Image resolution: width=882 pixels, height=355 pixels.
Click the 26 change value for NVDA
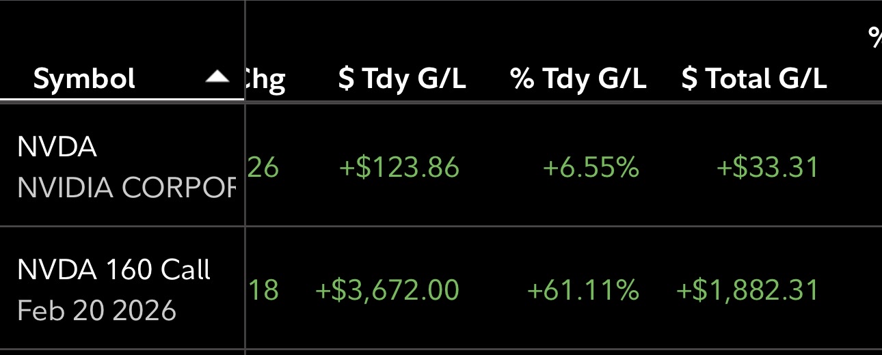click(263, 167)
